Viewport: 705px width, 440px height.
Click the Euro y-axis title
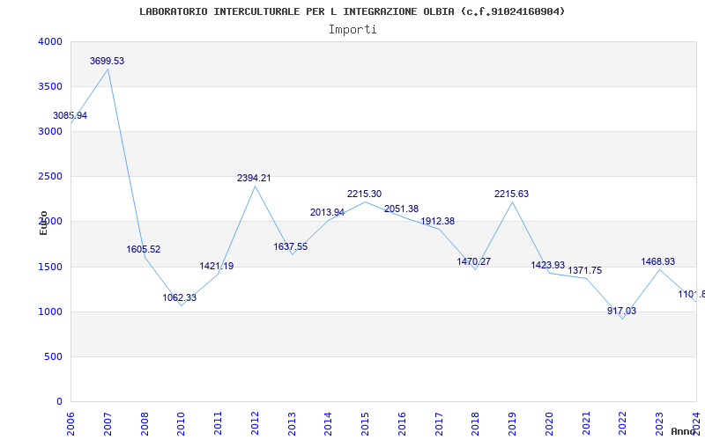pyautogui.click(x=43, y=223)
